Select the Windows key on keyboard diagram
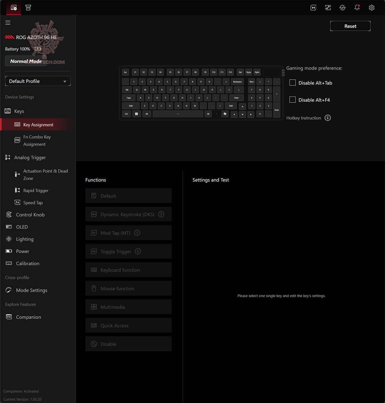This screenshot has height=403, width=385. coord(137,114)
